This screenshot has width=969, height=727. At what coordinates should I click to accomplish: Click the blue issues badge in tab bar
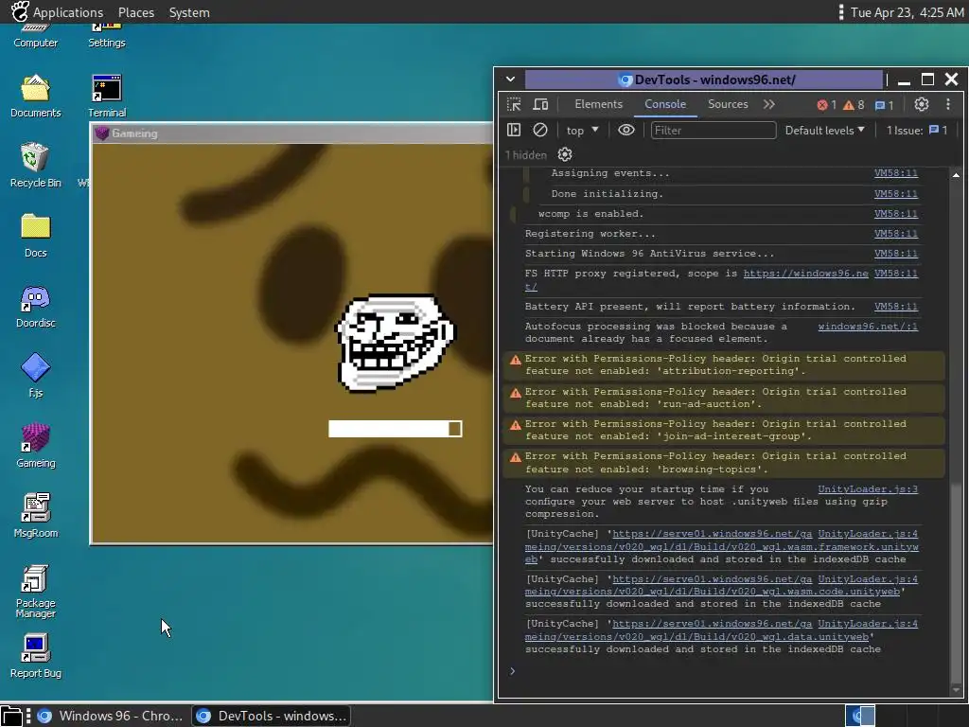click(x=885, y=105)
